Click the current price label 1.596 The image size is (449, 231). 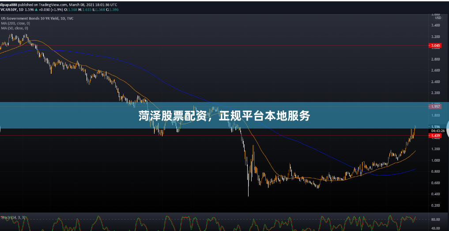point(435,127)
